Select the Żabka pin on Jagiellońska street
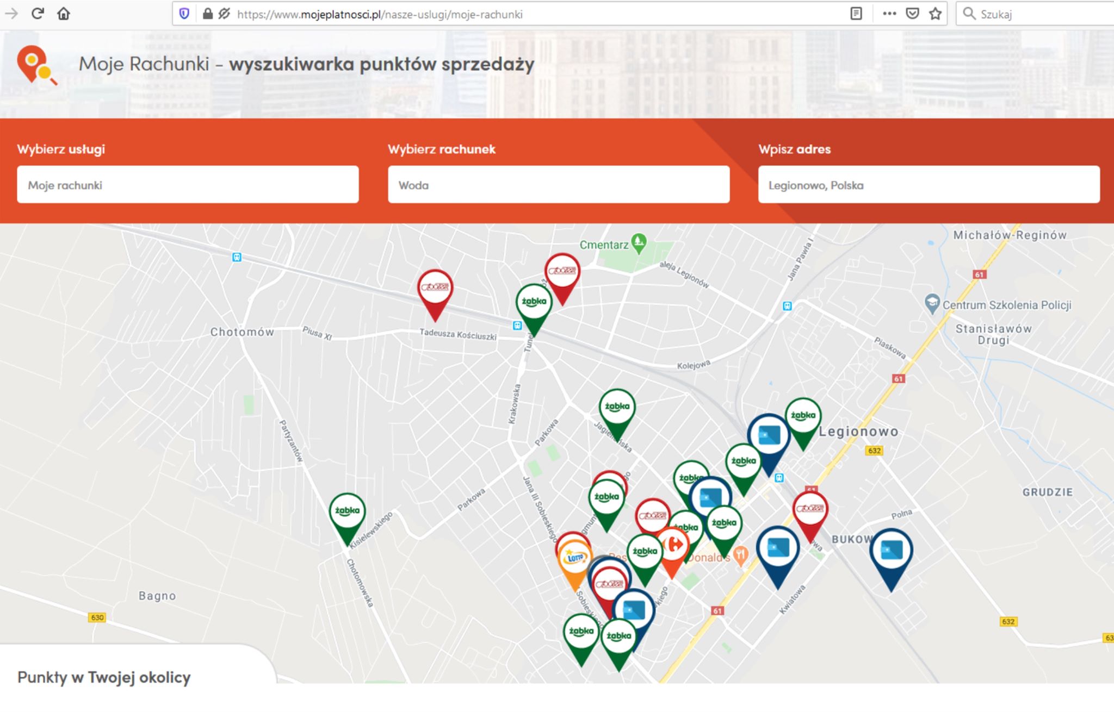Screen dimensions: 1114x712 pos(617,408)
